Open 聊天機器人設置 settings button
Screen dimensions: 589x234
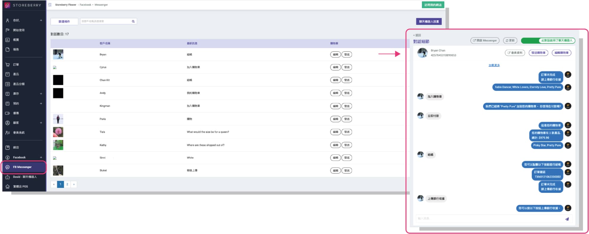429,21
